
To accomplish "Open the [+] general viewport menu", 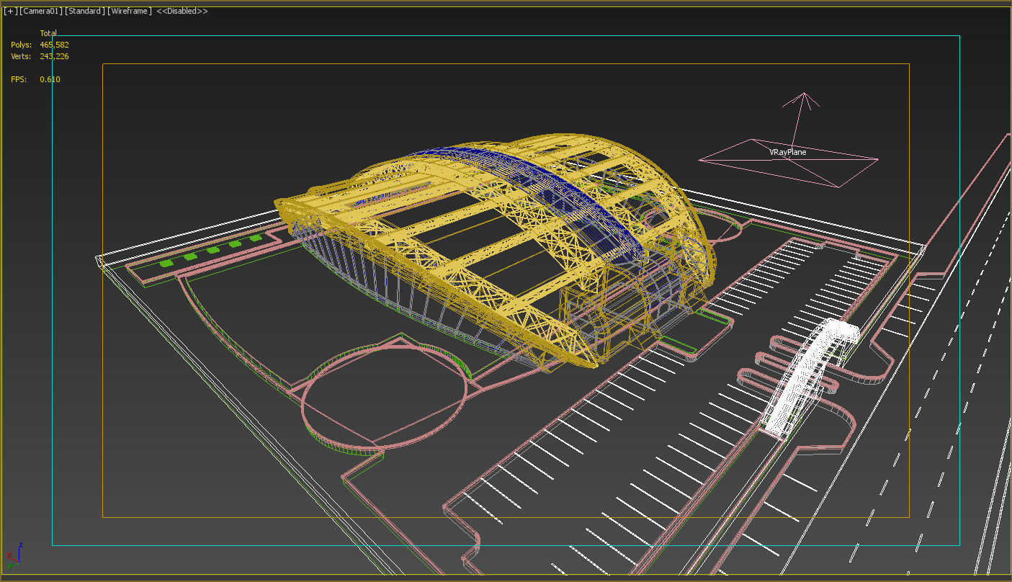I will 10,12.
